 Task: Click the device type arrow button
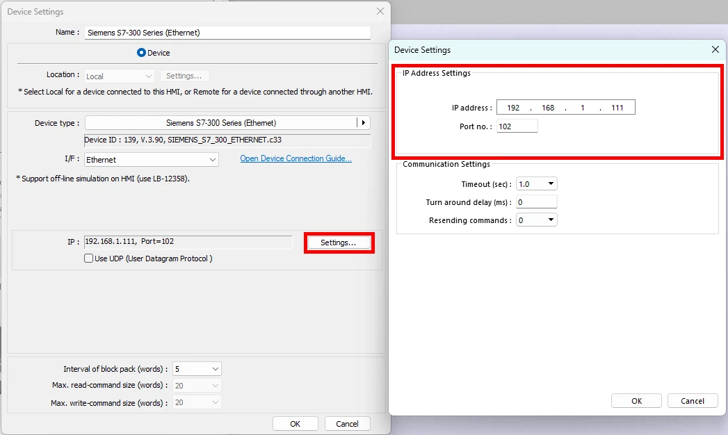(362, 123)
